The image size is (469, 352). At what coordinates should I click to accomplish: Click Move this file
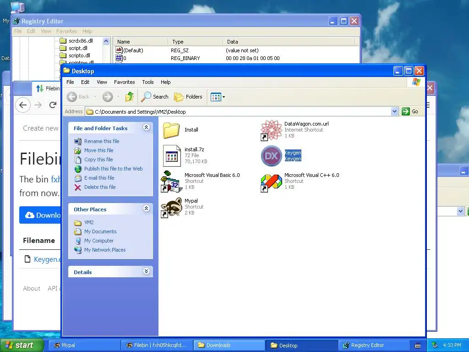pos(99,150)
